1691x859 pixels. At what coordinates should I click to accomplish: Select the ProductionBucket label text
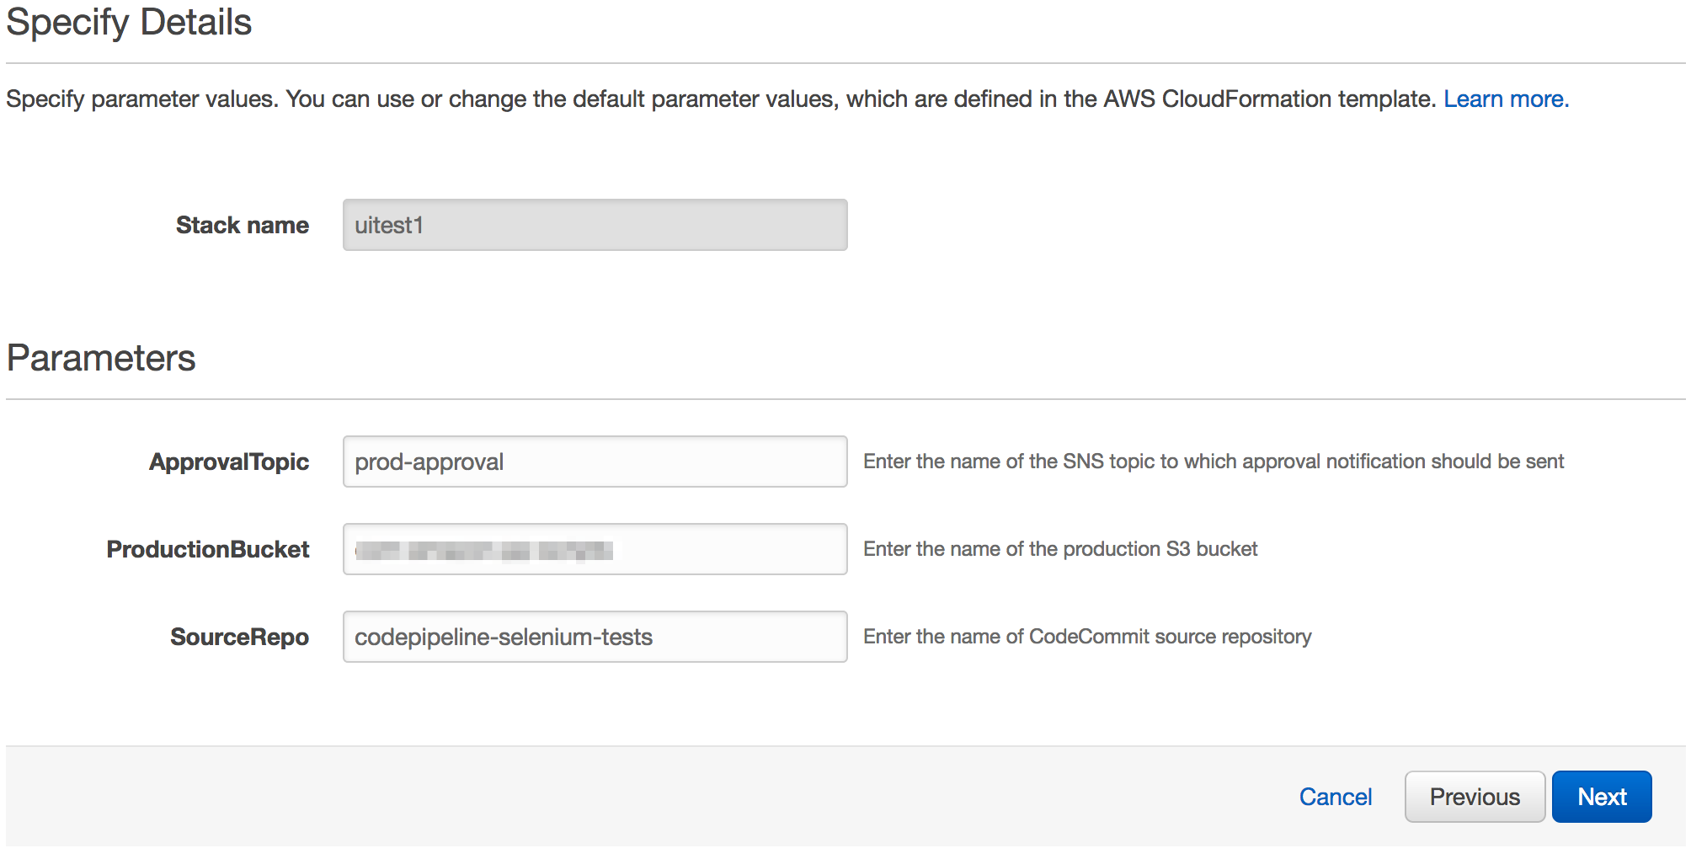coord(208,549)
